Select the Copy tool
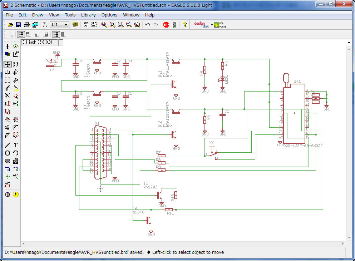Viewport: 355px width, 261px height. (x=16, y=64)
